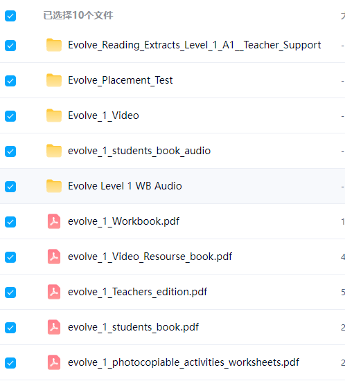Click the evolve_1_students_book_audio folder icon
This screenshot has height=381, width=345.
54,151
